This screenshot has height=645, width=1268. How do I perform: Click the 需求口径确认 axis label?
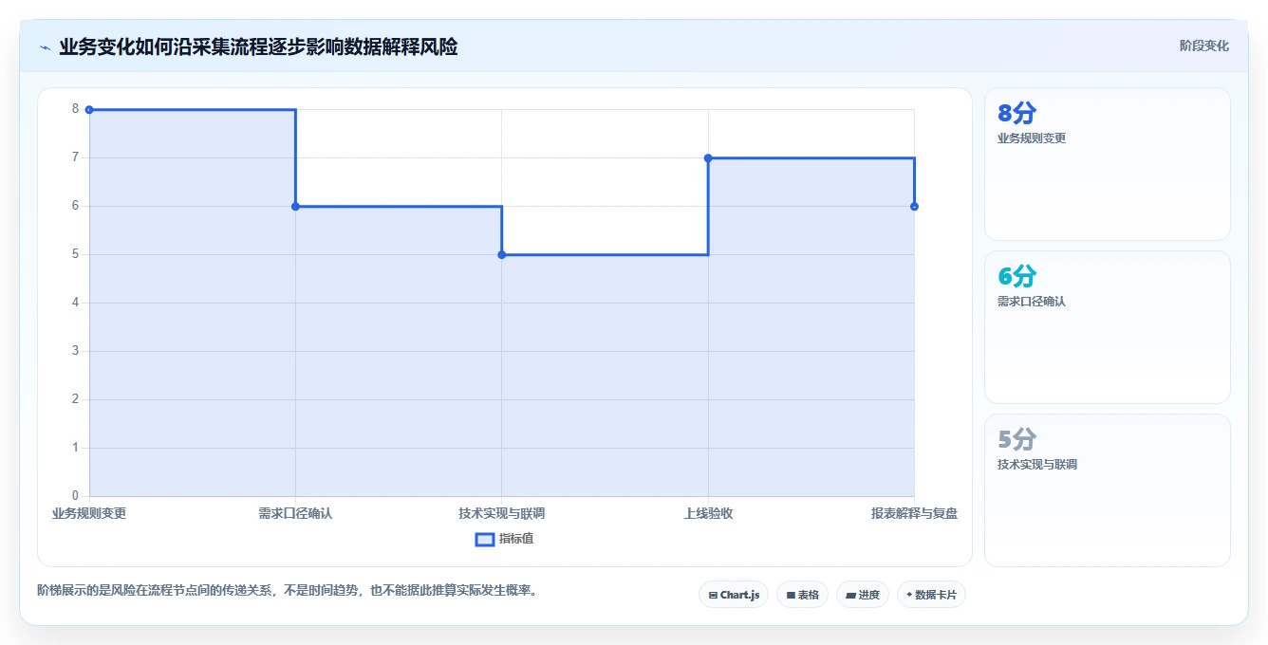click(x=295, y=513)
